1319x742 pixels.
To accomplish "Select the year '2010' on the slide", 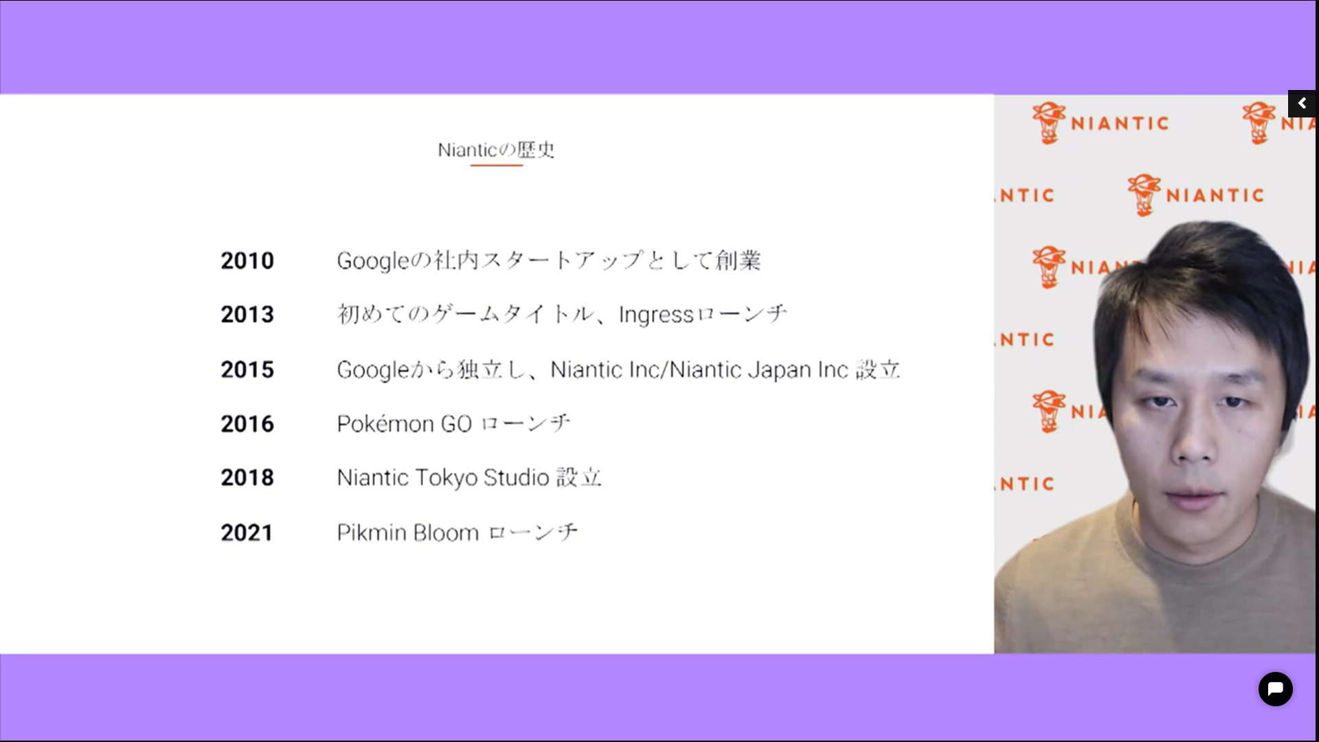I will [247, 260].
